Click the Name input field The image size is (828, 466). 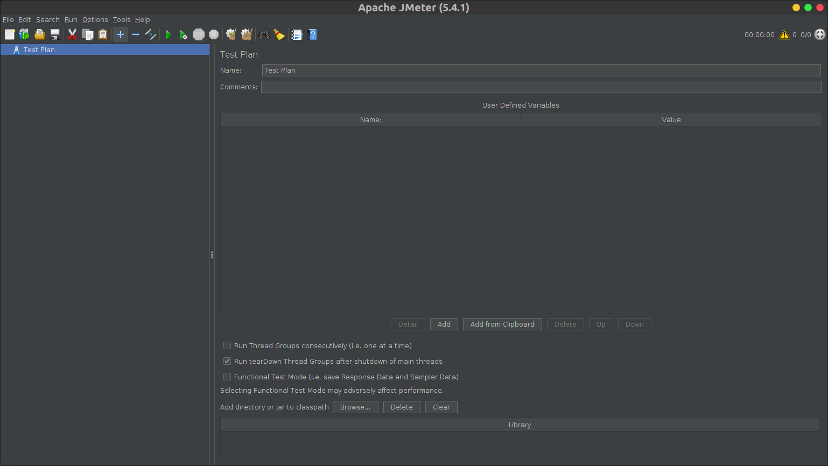[x=541, y=70]
